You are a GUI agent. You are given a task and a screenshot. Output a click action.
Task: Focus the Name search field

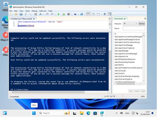[x=134, y=28]
